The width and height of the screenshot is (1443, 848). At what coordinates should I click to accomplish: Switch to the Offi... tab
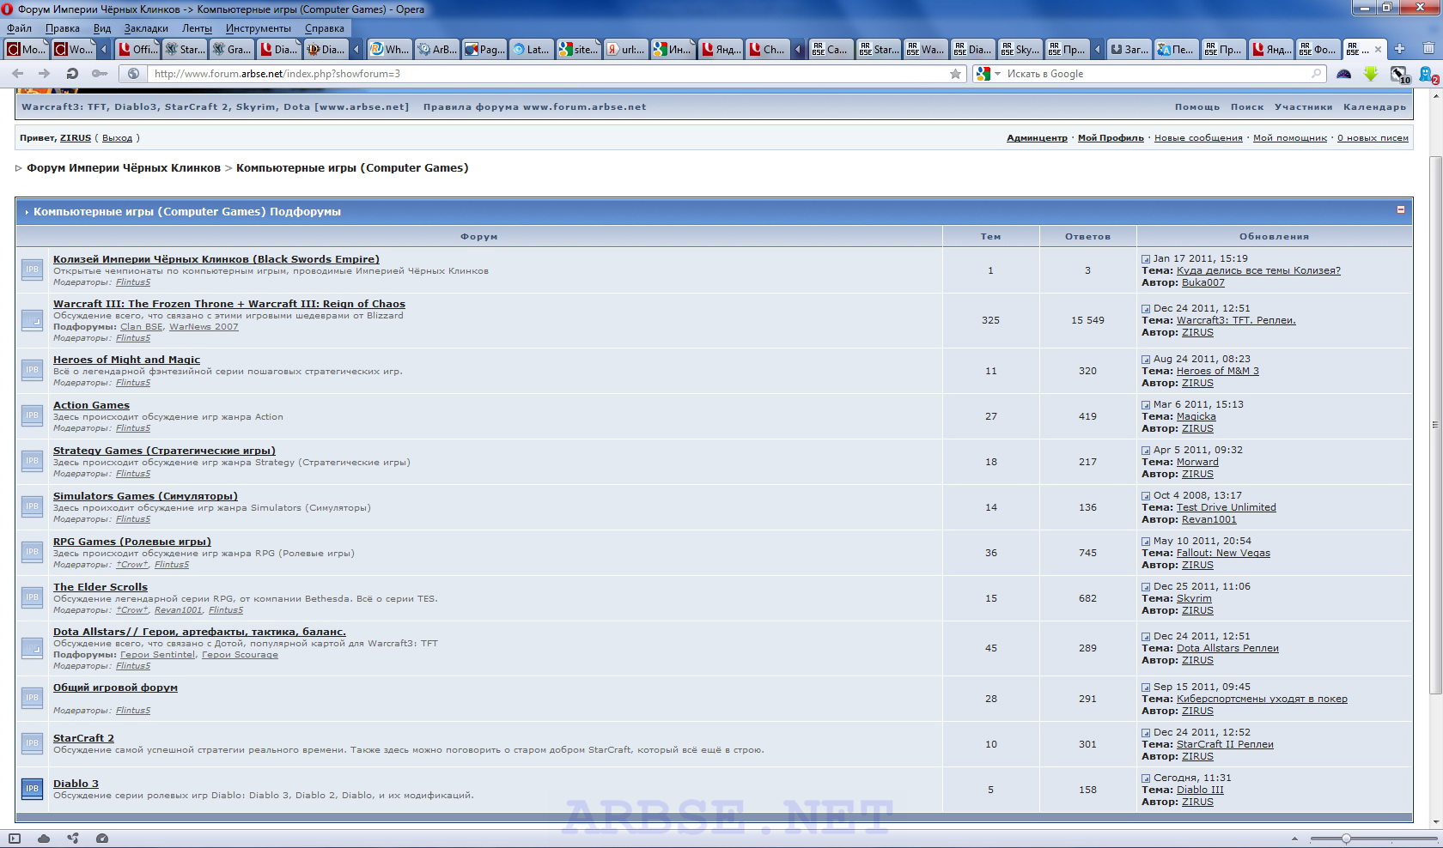coord(137,49)
